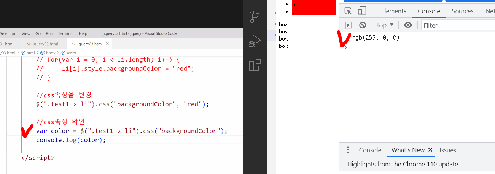Close the jquery03.html editor tab
495x174 pixels.
(x=107, y=44)
